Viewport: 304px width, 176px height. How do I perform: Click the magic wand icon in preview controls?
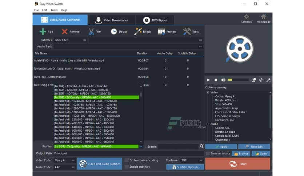tap(268, 80)
